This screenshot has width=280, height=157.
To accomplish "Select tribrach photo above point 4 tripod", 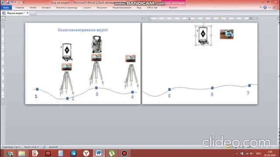I will [x=130, y=58].
